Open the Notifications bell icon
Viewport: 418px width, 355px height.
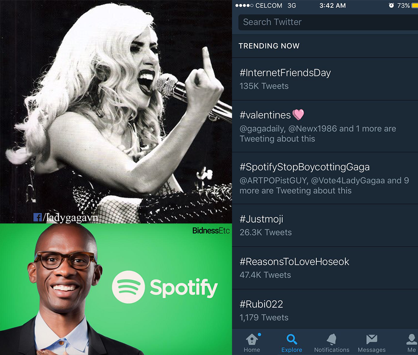(331, 339)
